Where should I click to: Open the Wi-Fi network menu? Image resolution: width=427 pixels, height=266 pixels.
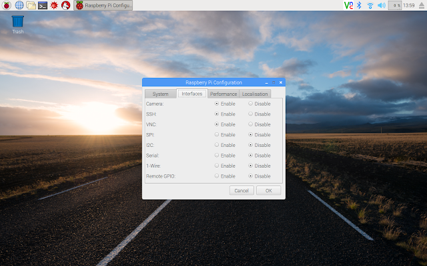370,5
